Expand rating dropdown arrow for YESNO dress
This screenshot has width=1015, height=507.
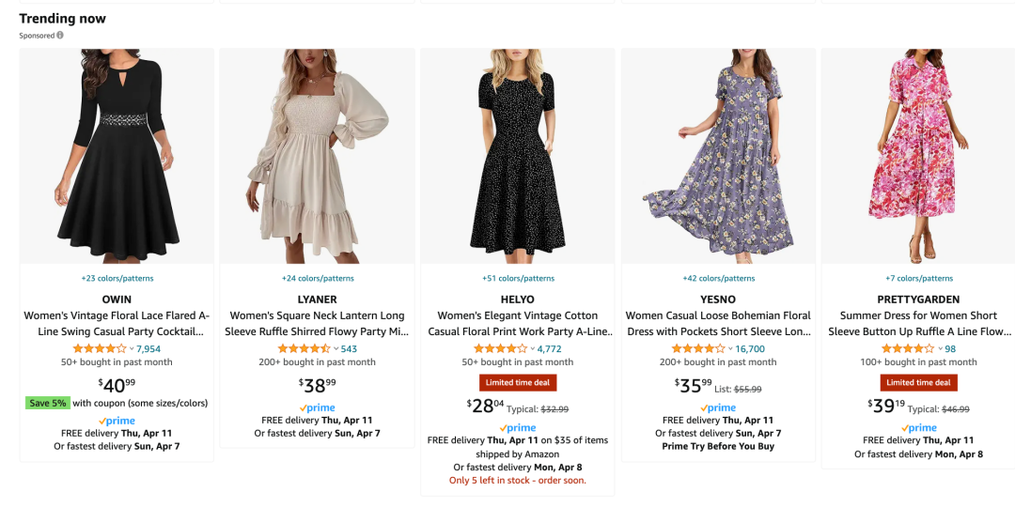tap(730, 349)
